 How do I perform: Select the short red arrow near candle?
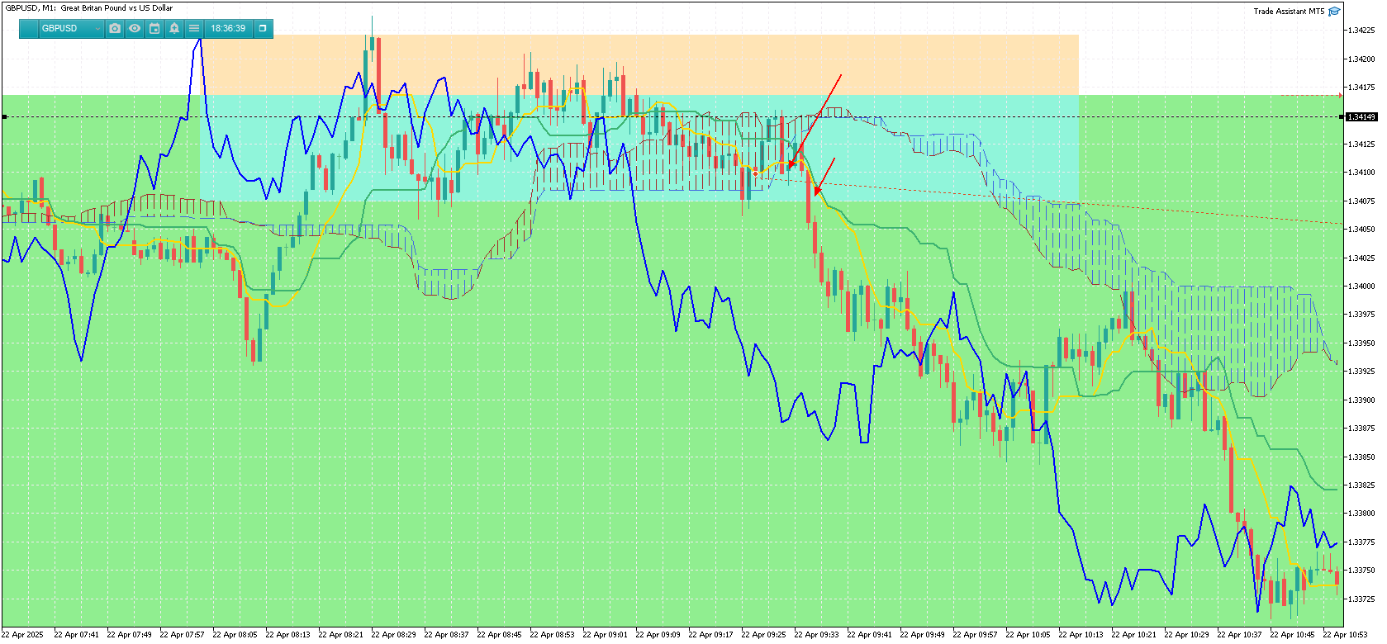[x=824, y=177]
